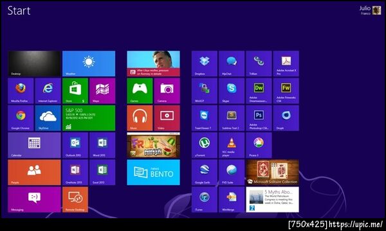The height and width of the screenshot is (231, 386).
Task: Open the Weather tile
Action: (x=89, y=64)
